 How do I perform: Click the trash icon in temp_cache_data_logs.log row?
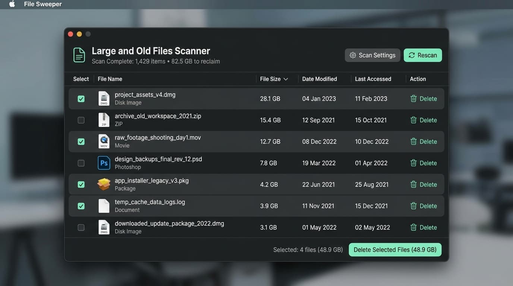413,206
